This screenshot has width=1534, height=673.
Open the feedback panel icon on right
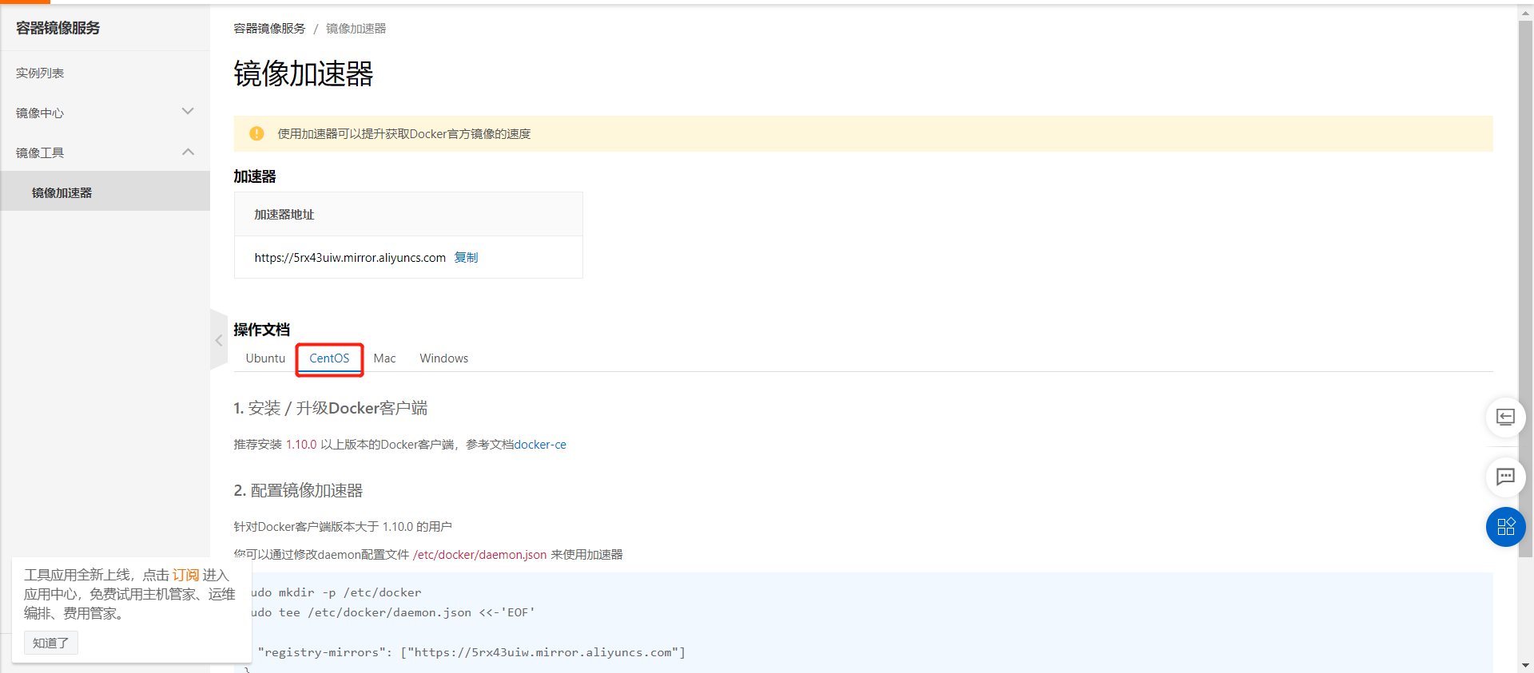1505,417
